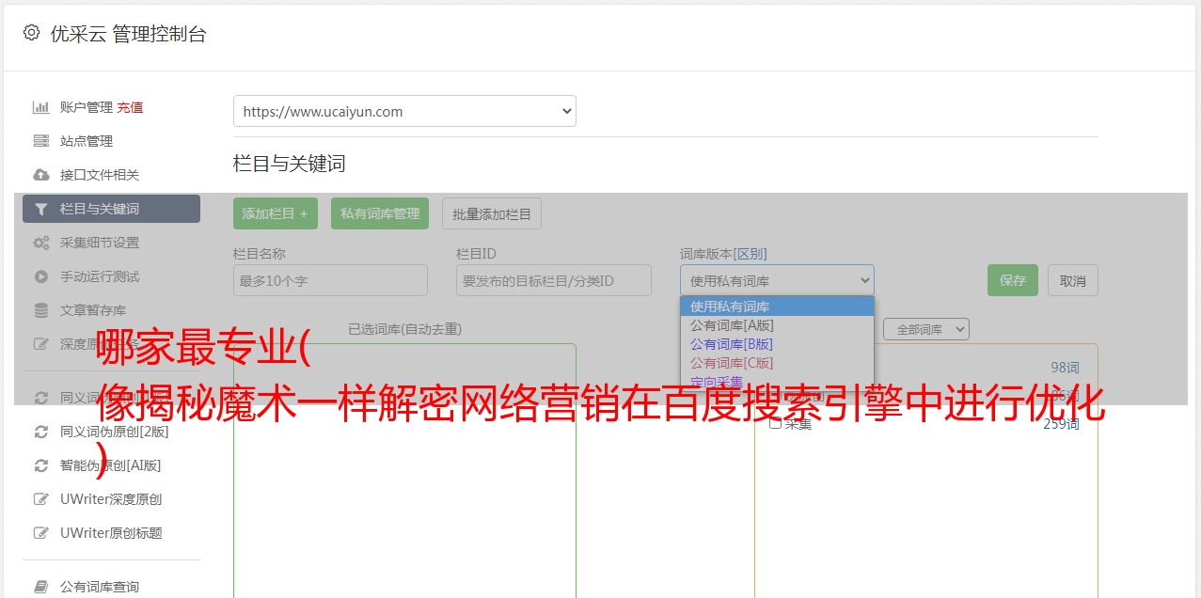1201x598 pixels.
Task: Click the refresh icon for 智能伪原创[AI版]
Action: click(40, 465)
